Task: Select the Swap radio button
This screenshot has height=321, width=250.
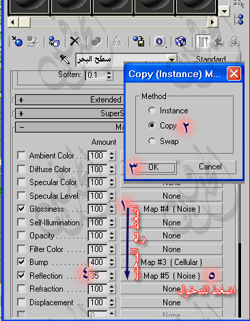Action: tap(152, 141)
